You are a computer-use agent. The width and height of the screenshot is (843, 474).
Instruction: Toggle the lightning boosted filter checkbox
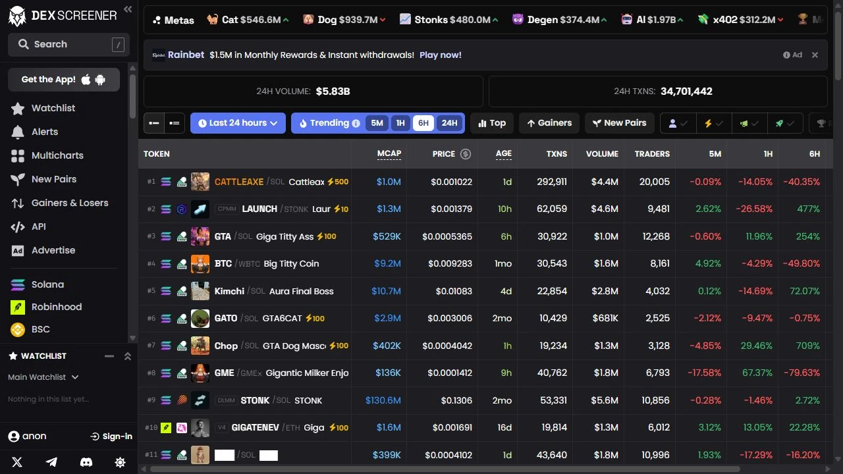[714, 123]
